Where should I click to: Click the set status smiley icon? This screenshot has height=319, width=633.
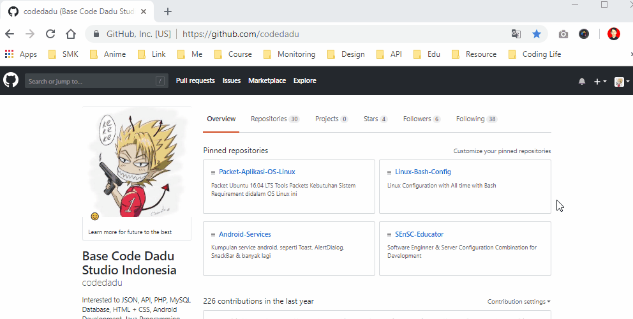coord(95,217)
